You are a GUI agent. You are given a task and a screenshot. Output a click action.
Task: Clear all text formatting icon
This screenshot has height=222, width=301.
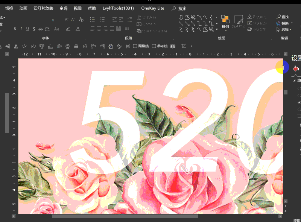pyautogui.click(x=81, y=20)
